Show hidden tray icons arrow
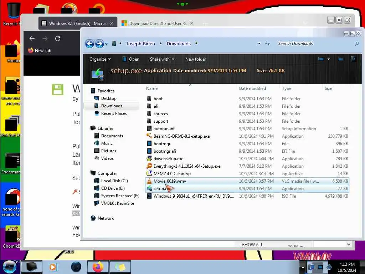This screenshot has width=365, height=274. (x=303, y=267)
